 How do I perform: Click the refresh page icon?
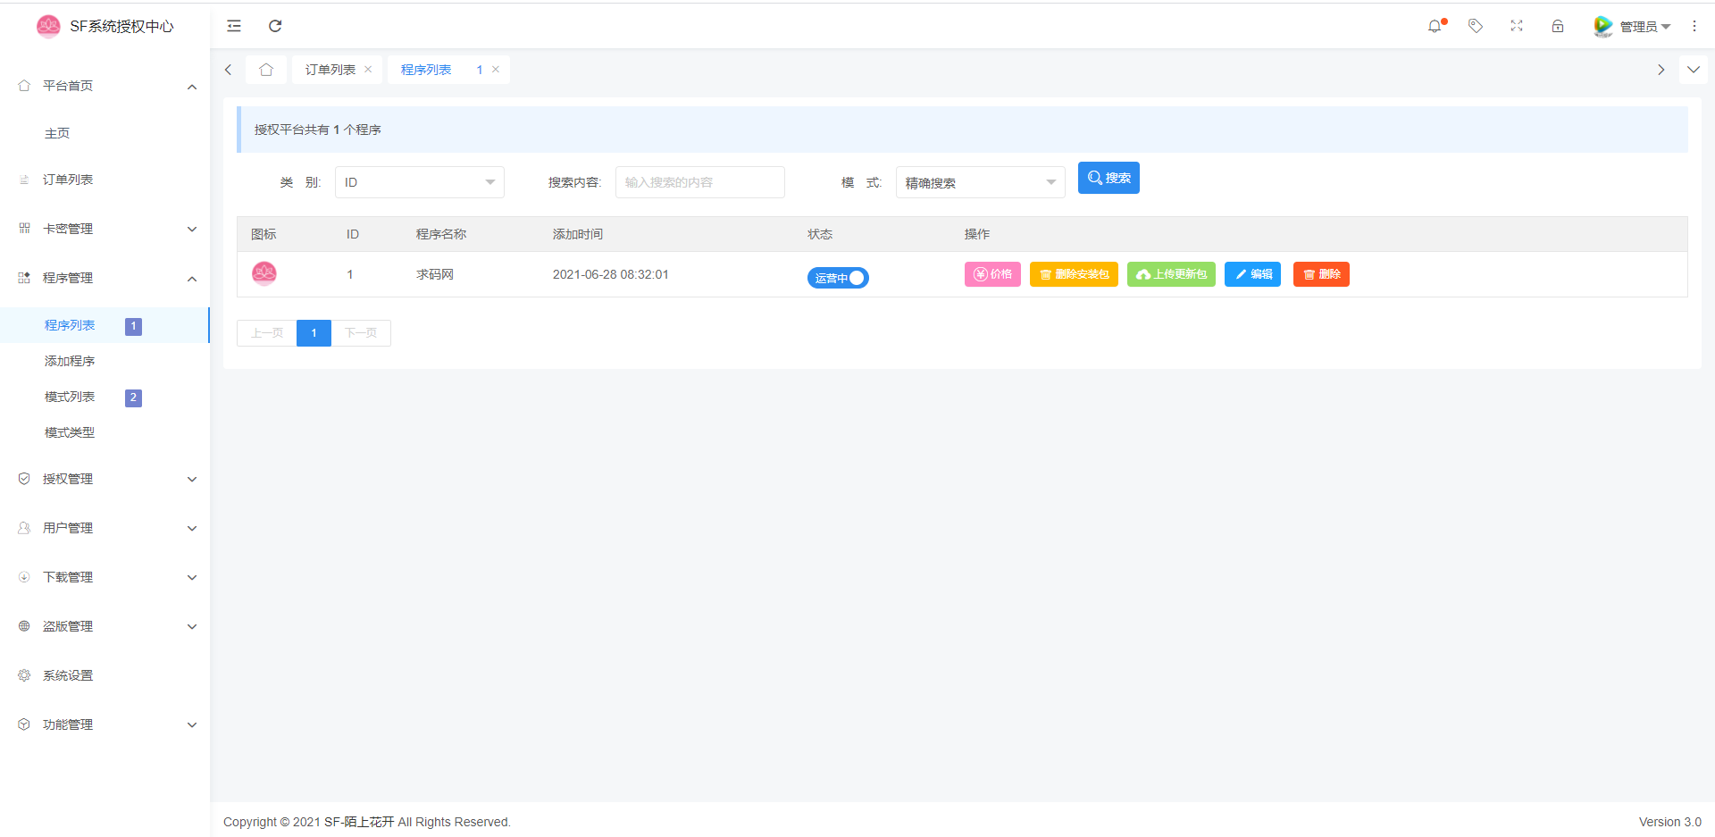(275, 26)
